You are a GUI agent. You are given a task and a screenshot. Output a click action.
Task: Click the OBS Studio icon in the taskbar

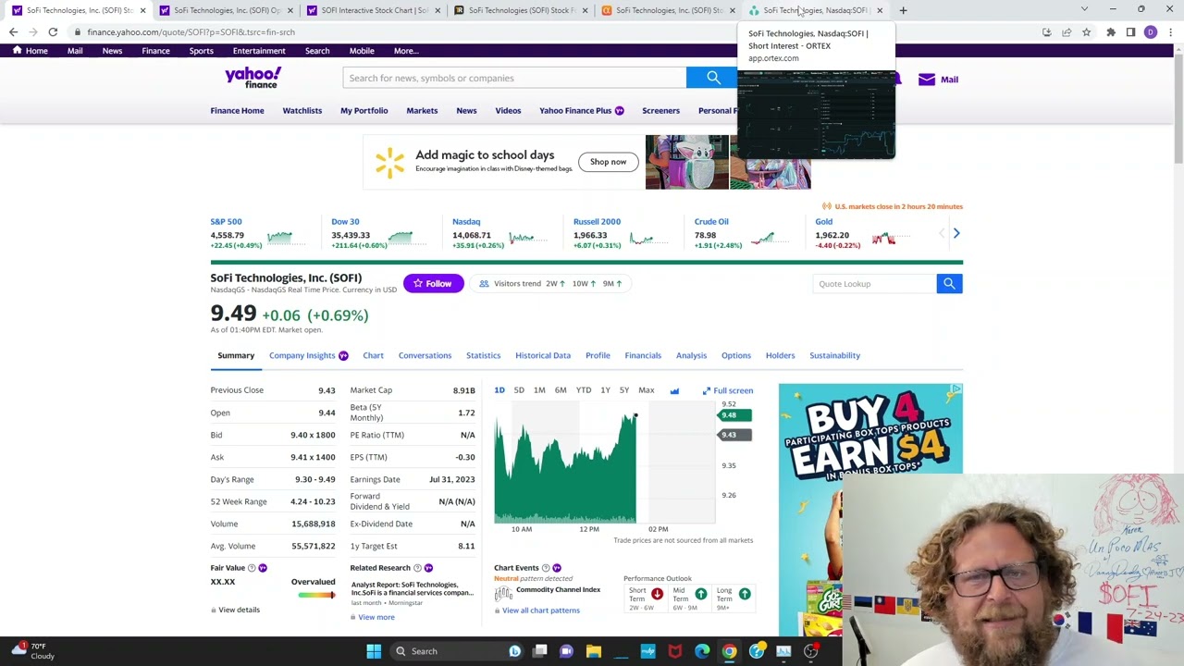tap(810, 651)
